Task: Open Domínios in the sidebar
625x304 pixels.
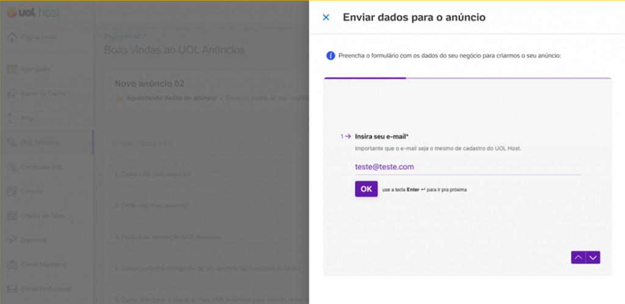Action: [34, 241]
